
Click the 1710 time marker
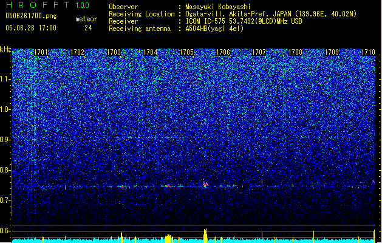(368, 52)
